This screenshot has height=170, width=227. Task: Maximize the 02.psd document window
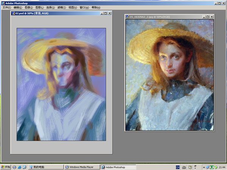(106, 13)
